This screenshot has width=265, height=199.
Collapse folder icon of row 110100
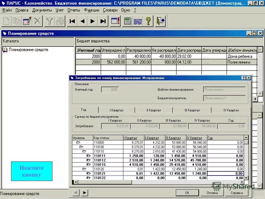click(81, 147)
